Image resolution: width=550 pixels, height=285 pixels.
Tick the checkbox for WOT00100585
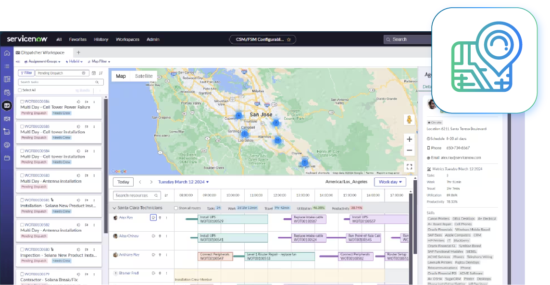pyautogui.click(x=22, y=126)
